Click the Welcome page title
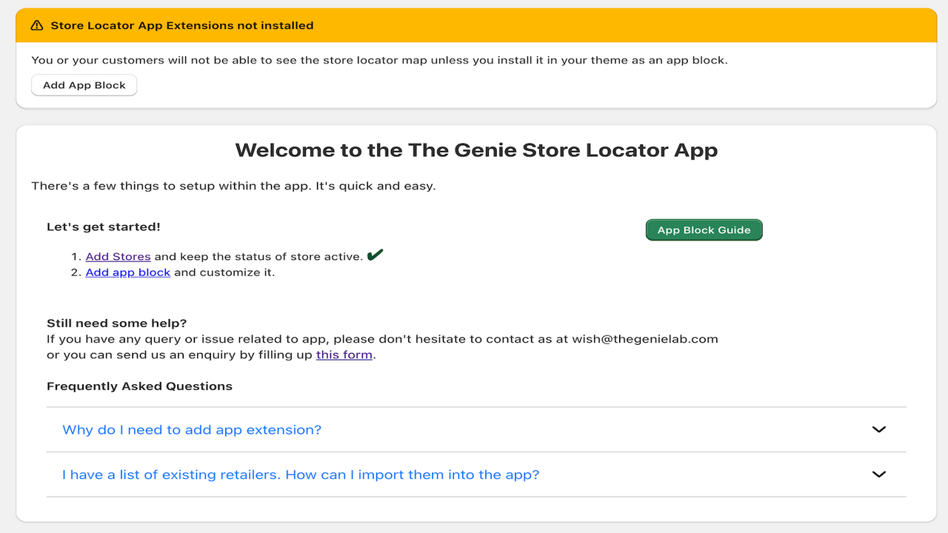 pyautogui.click(x=476, y=150)
